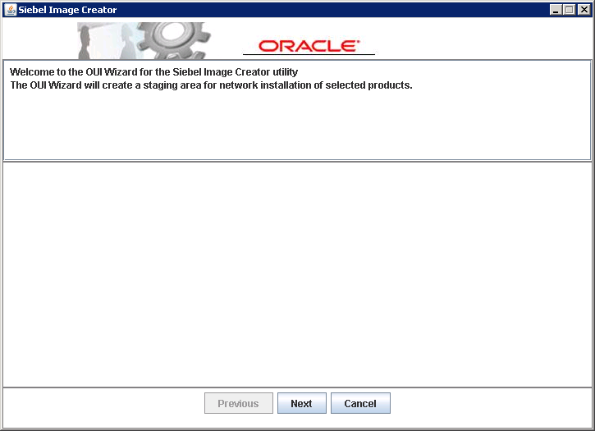The height and width of the screenshot is (431, 595).
Task: Click the Oracle logo
Action: point(309,46)
